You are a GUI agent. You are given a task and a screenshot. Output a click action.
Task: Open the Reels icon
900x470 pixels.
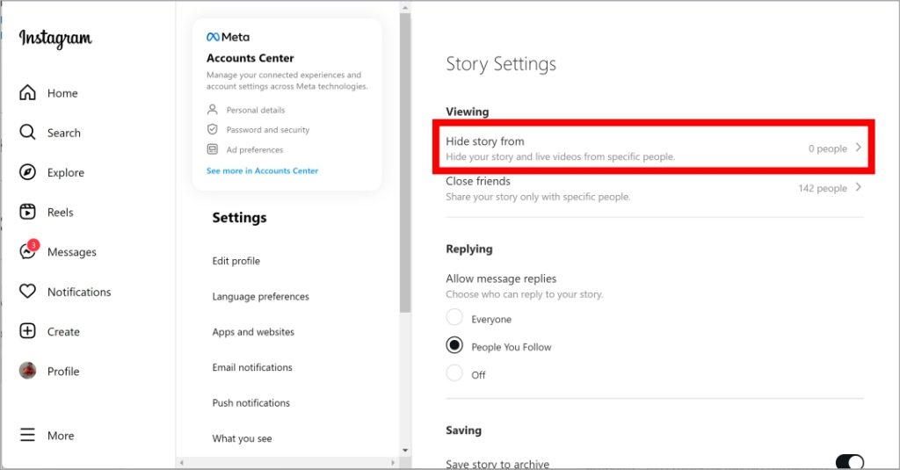pyautogui.click(x=27, y=212)
